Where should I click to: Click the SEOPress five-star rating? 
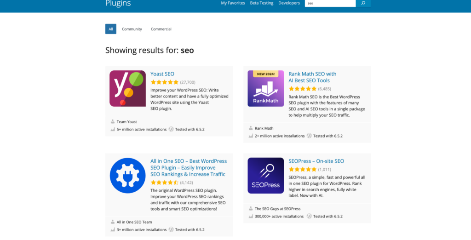302,170
